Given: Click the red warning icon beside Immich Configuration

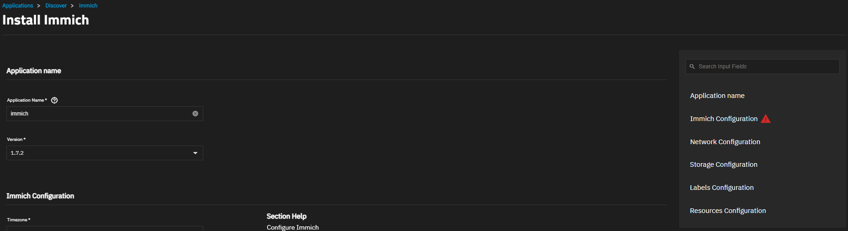Looking at the screenshot, I should click(x=766, y=119).
